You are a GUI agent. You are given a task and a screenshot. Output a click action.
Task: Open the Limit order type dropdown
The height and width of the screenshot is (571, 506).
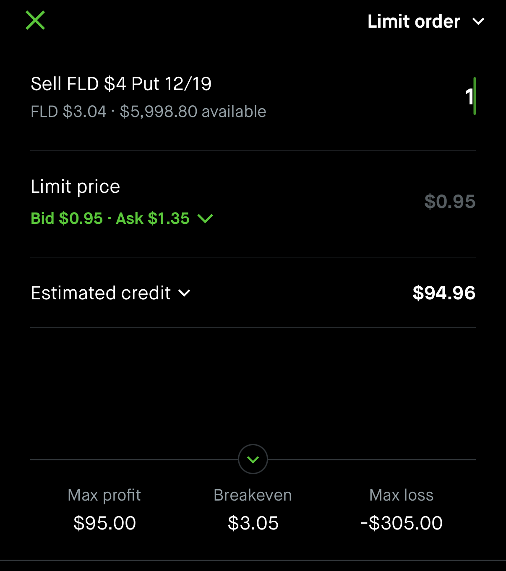pos(414,21)
